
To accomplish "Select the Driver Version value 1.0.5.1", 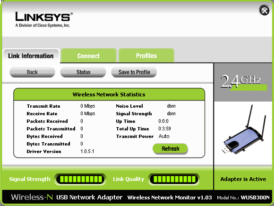I will [x=87, y=151].
